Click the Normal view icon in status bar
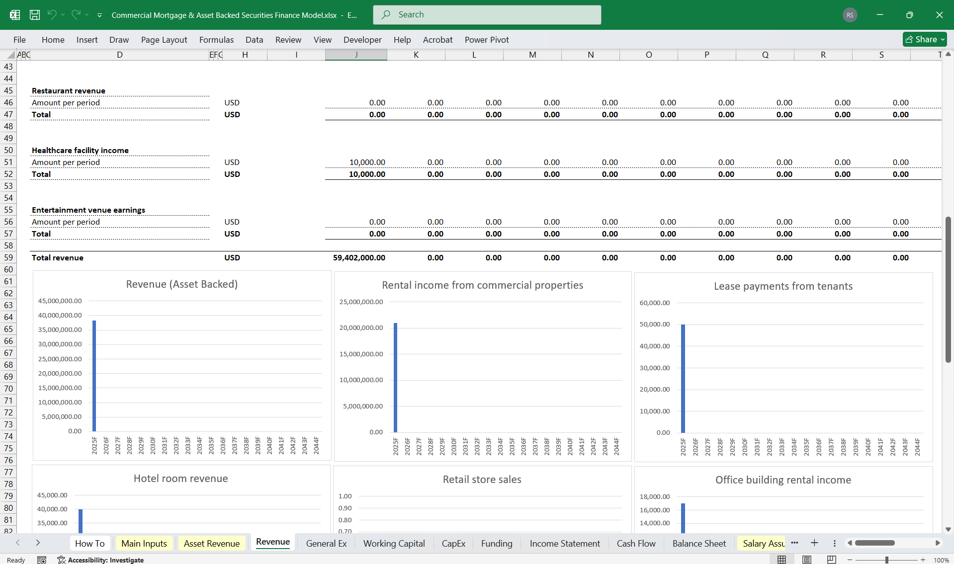954x564 pixels. point(781,560)
